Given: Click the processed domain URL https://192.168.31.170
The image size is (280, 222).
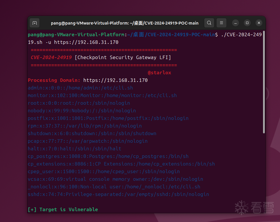Looking at the screenshot, I should point(116,80).
